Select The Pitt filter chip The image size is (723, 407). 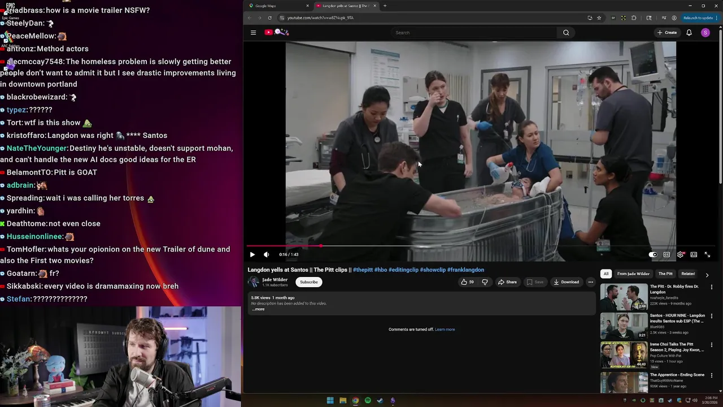[x=665, y=274]
